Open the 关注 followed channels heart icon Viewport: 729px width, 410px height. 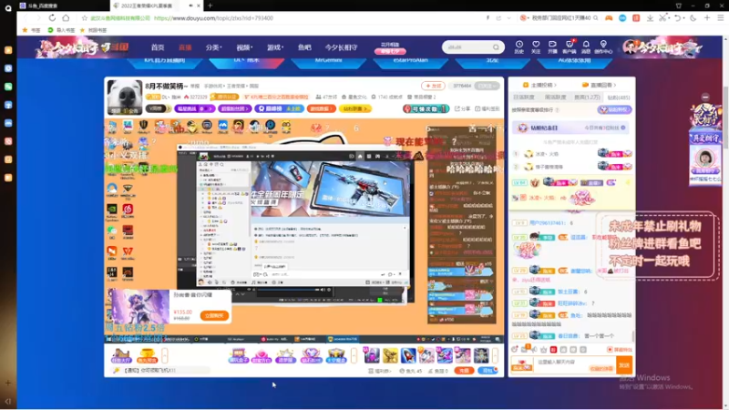(x=536, y=47)
